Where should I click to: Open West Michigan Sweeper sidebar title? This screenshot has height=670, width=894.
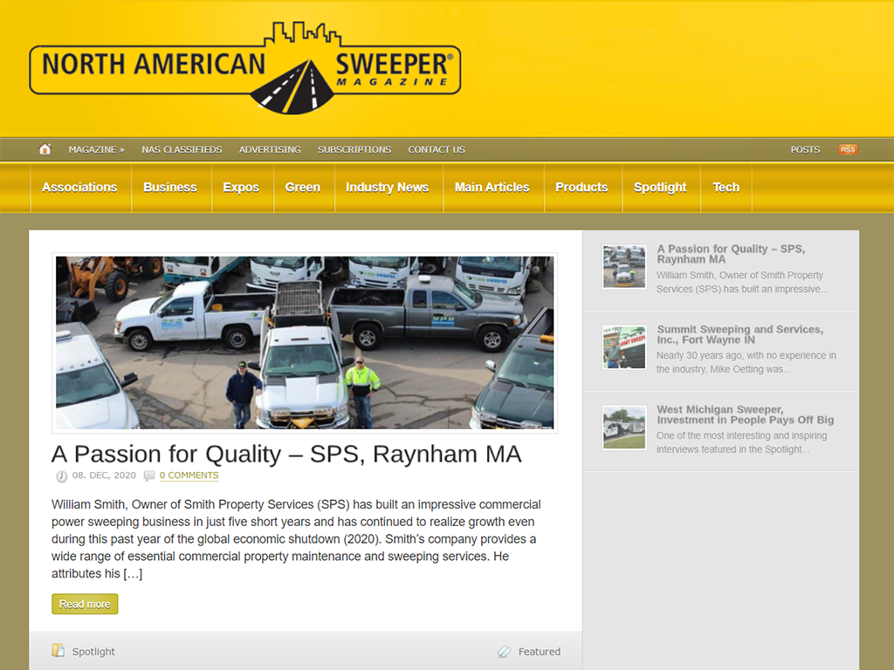pos(746,414)
